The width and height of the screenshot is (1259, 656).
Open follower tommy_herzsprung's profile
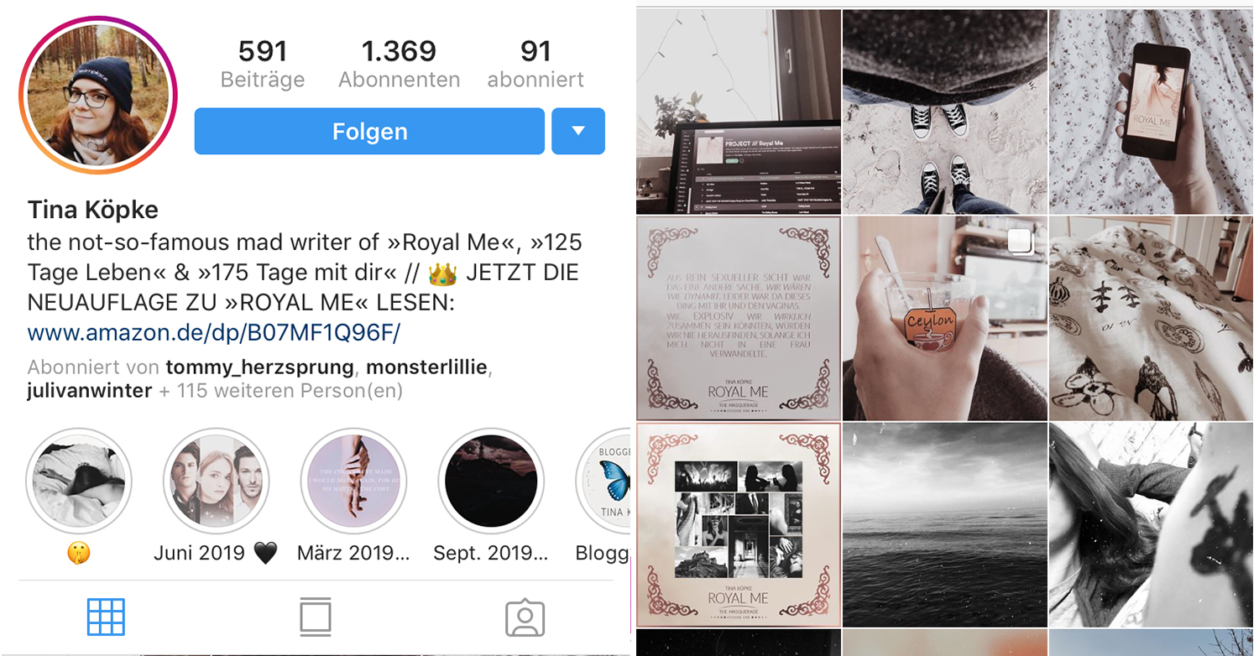[260, 367]
